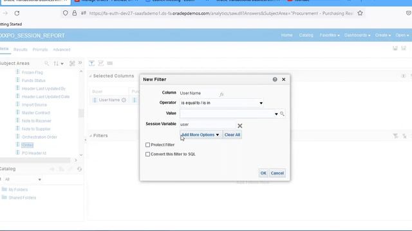Select Header Last Updated Date column

coord(46,97)
